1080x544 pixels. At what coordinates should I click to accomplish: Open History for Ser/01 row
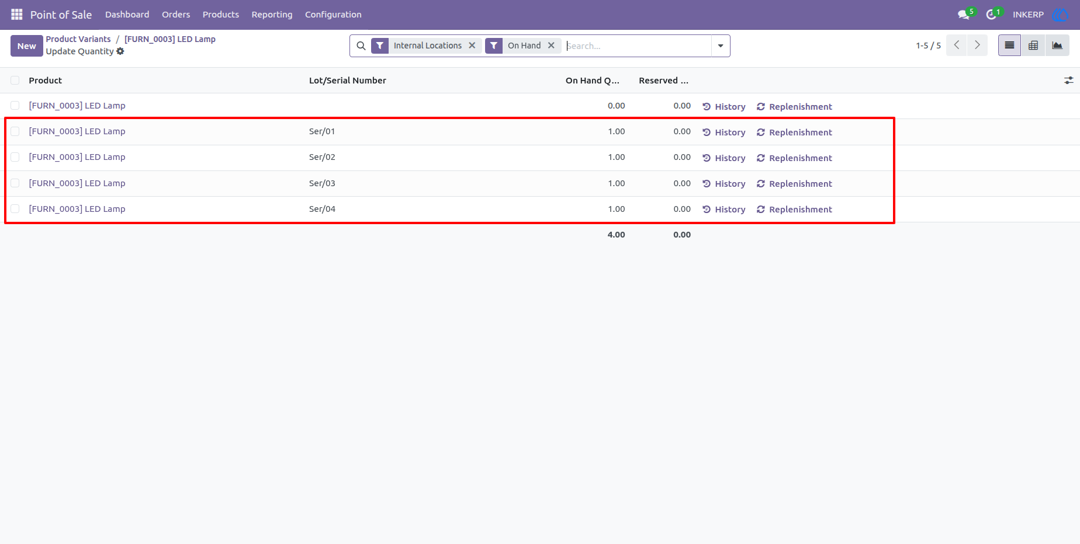coord(724,132)
